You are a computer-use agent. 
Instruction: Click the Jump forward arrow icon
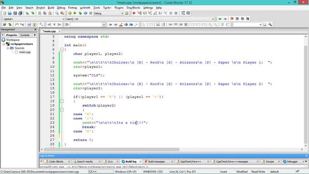point(225,19)
